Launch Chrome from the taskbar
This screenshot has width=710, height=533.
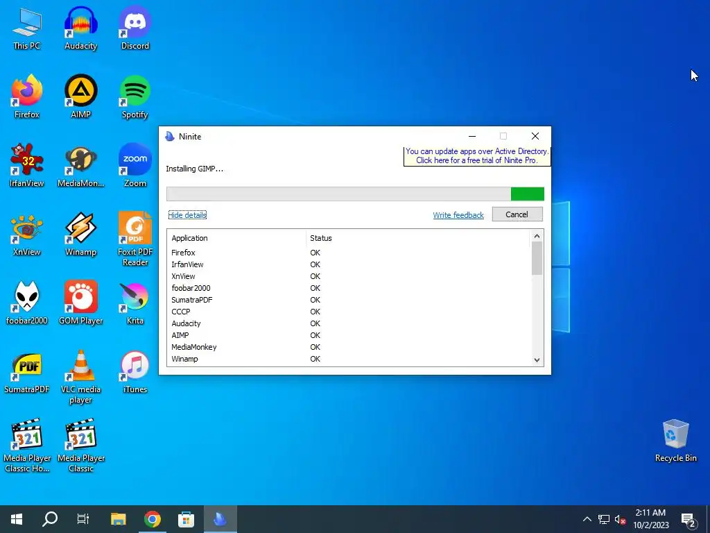(x=152, y=519)
